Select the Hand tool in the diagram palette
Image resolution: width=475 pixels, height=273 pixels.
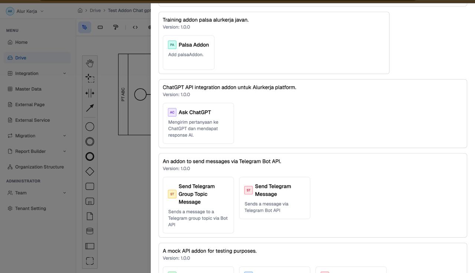tap(89, 63)
